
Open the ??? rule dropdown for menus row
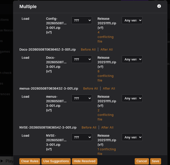[x=82, y=98]
